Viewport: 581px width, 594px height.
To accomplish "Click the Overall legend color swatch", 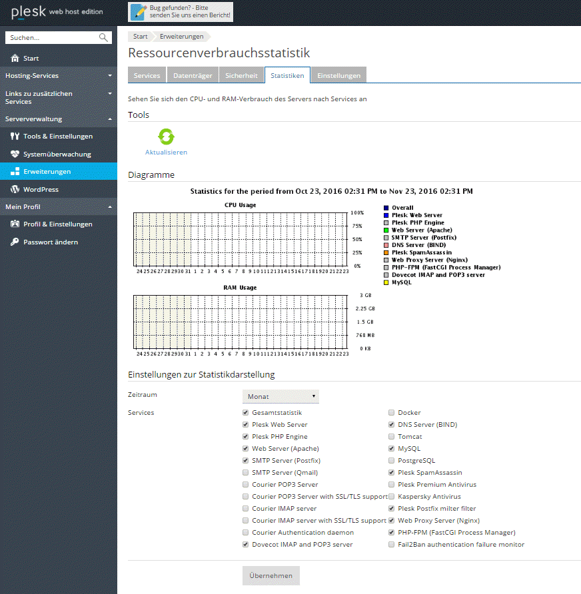I will point(386,208).
